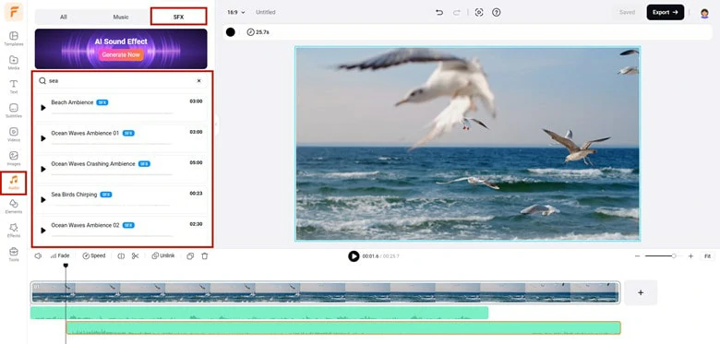This screenshot has width=720, height=344.
Task: Click the scissors trim icon
Action: pyautogui.click(x=135, y=256)
